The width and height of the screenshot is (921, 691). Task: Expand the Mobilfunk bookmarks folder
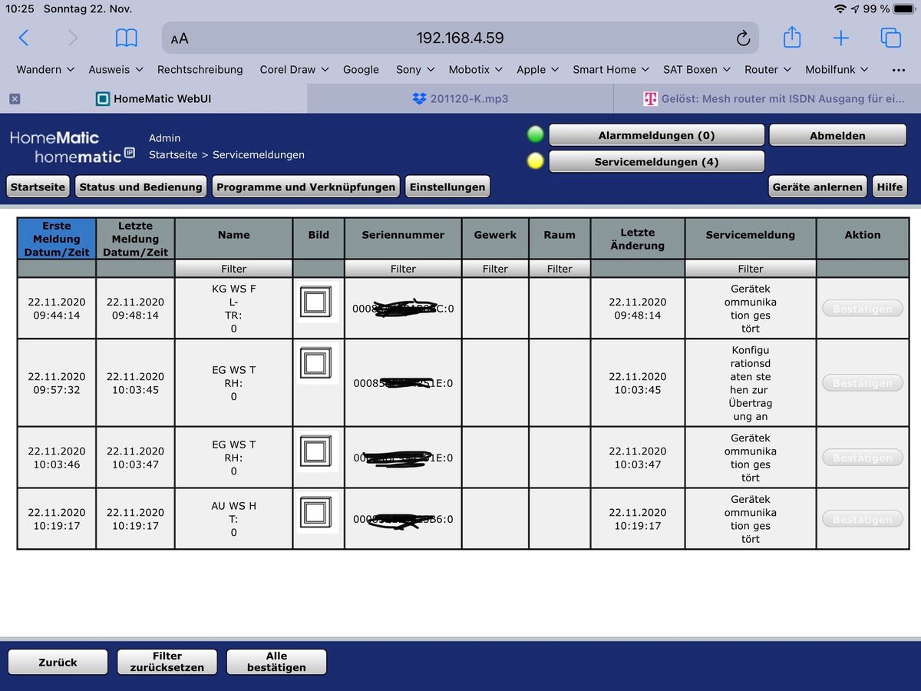tap(837, 69)
